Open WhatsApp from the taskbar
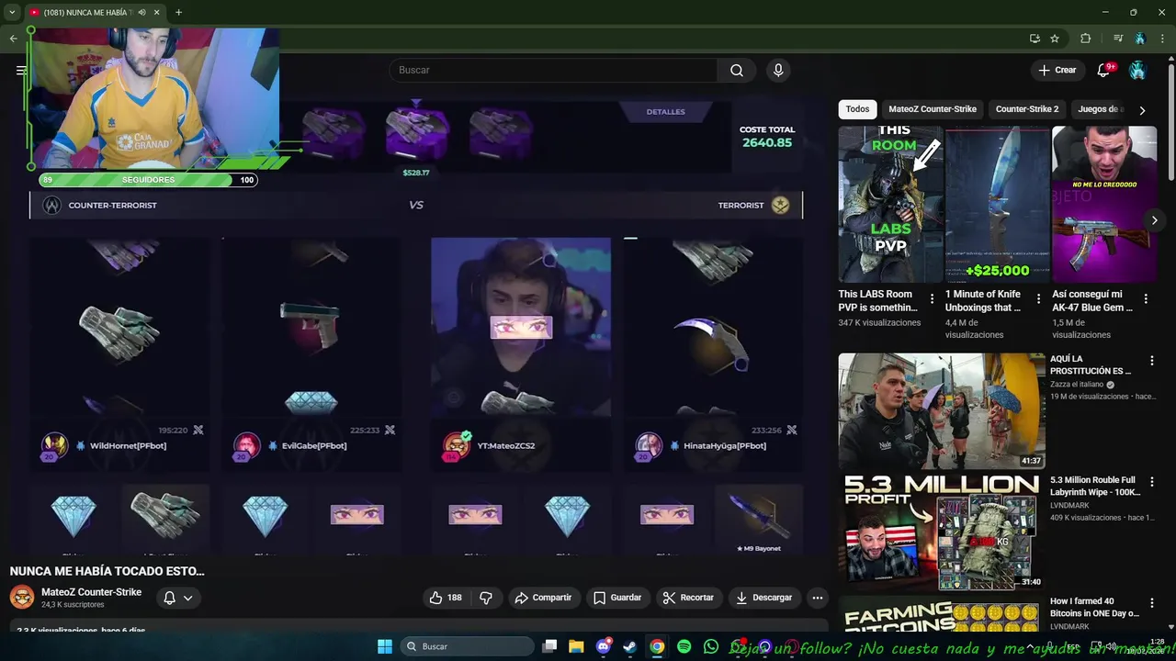 [x=710, y=646]
